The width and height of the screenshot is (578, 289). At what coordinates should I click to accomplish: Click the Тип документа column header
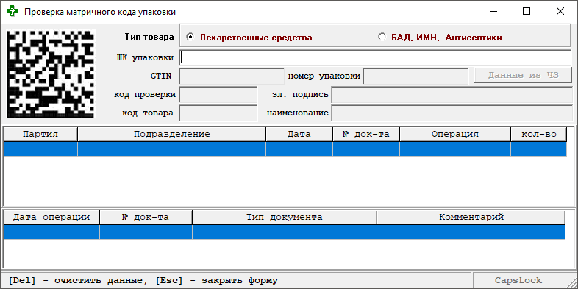285,217
